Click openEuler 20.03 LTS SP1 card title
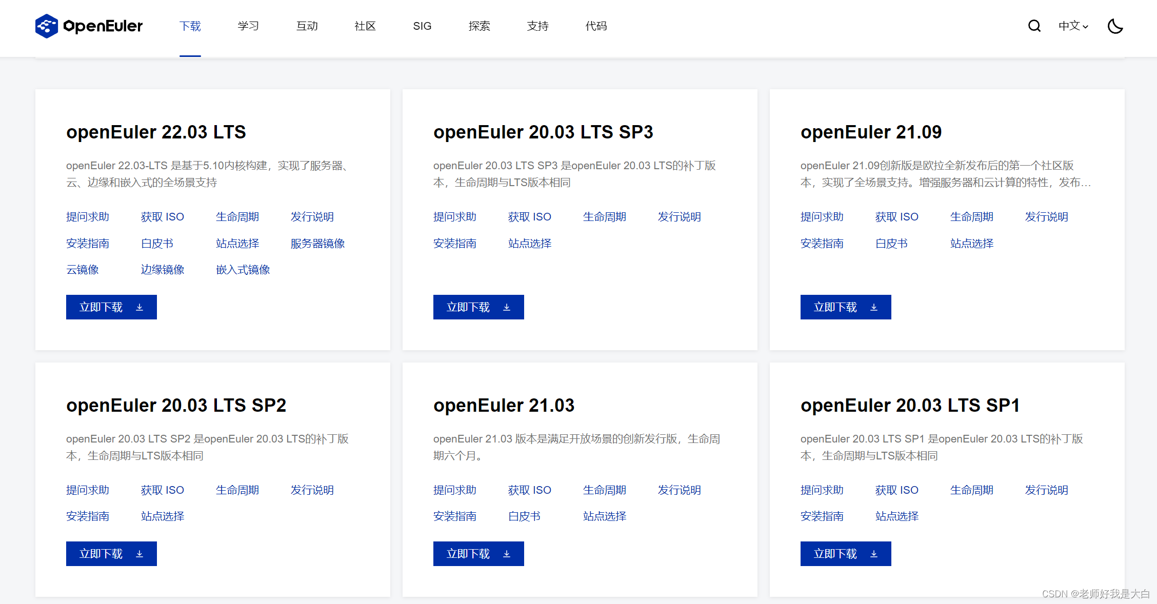Image resolution: width=1157 pixels, height=604 pixels. 910,405
